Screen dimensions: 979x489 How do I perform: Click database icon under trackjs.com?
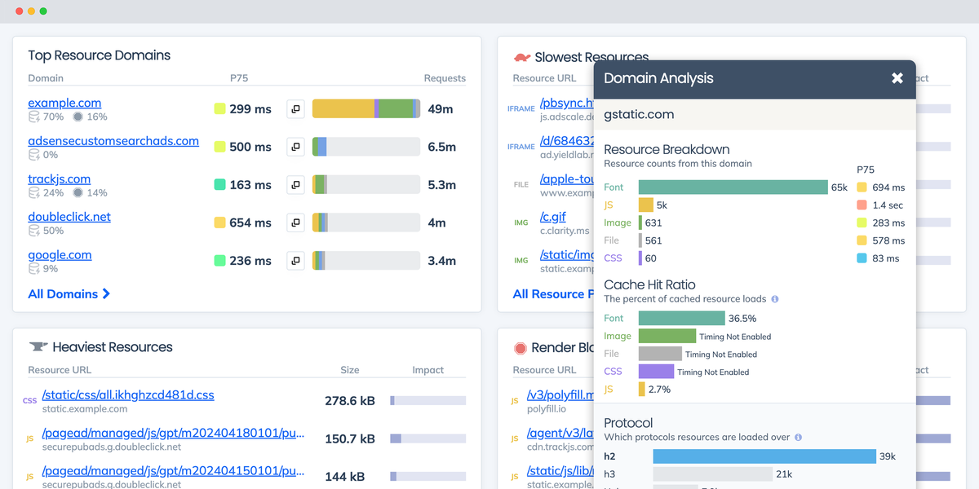coord(34,193)
